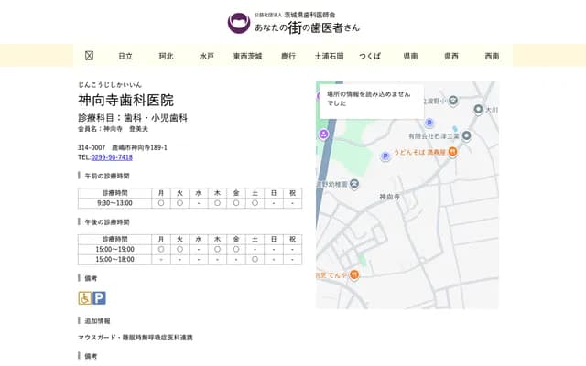The height and width of the screenshot is (366, 586).
Task: Call the phone number 0299-90-7418
Action: pyautogui.click(x=111, y=157)
